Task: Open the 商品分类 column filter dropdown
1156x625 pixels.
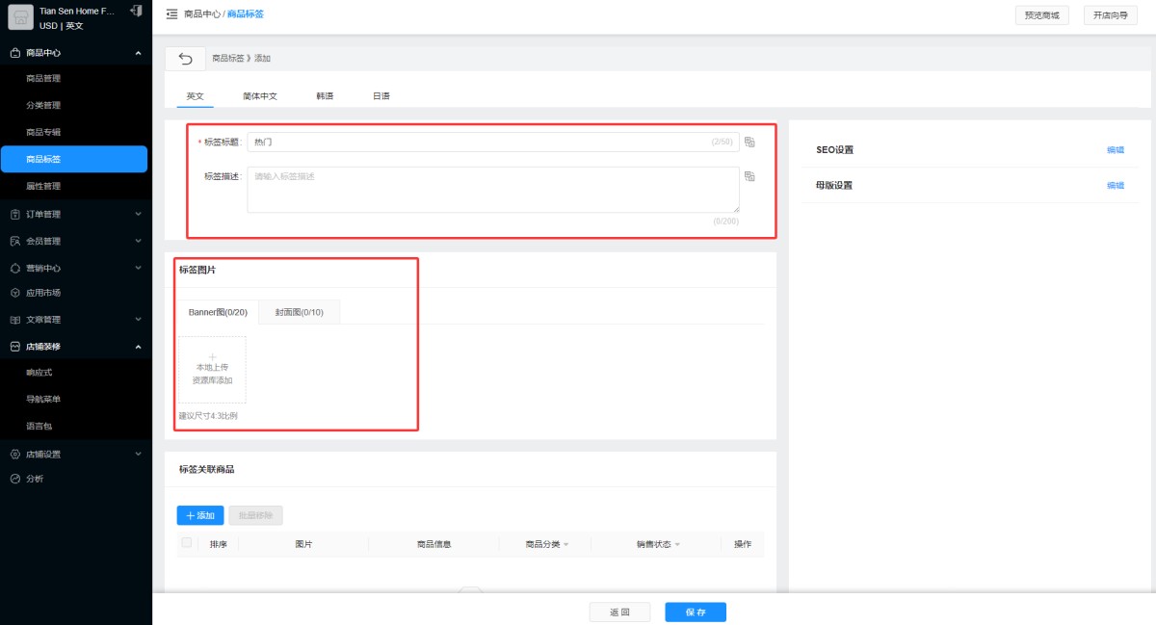Action: [x=565, y=545]
